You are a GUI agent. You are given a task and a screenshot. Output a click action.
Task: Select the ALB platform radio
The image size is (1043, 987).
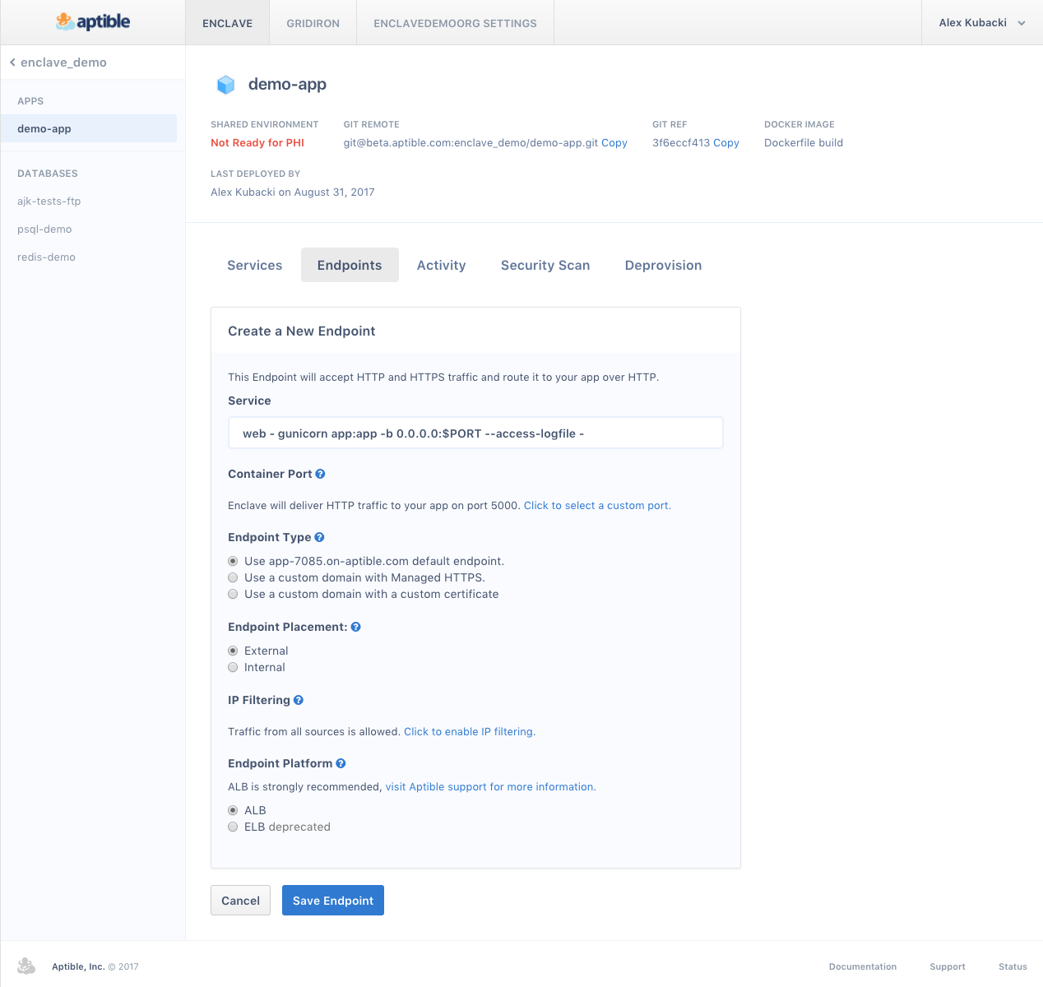coord(233,810)
